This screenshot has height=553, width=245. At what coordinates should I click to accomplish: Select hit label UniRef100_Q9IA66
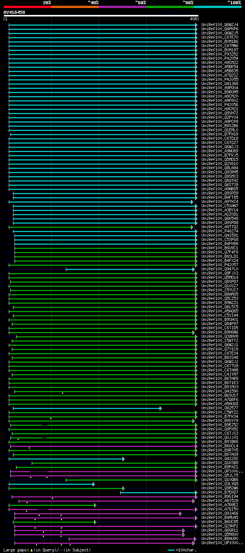pyautogui.click(x=220, y=514)
